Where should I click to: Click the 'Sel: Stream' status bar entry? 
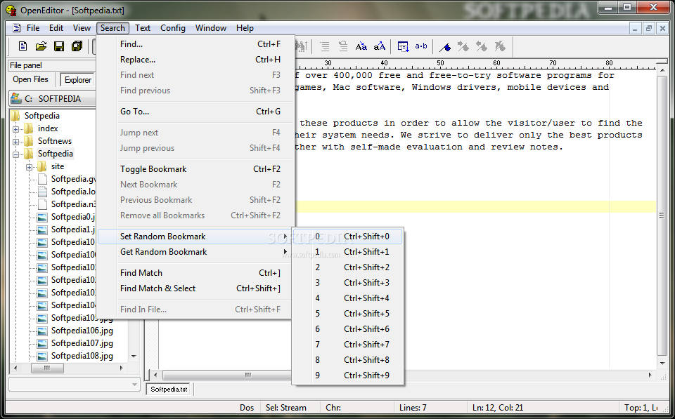point(286,407)
